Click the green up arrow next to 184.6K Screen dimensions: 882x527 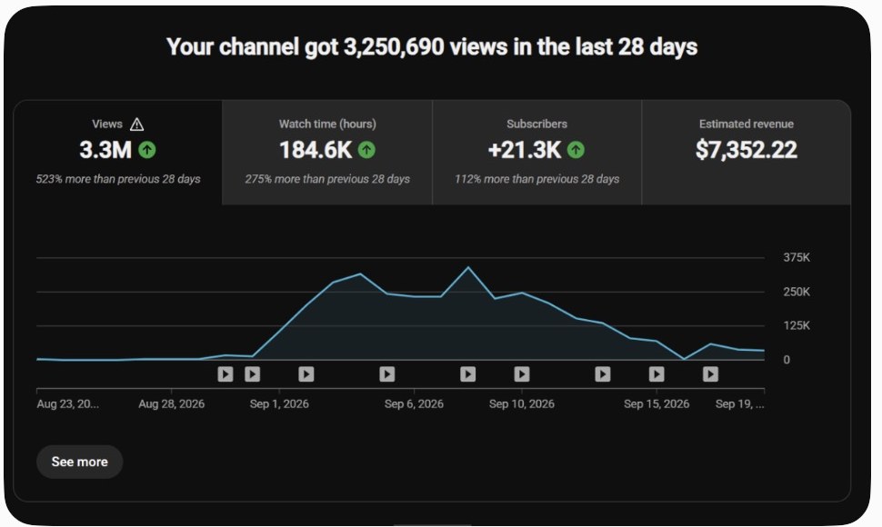pos(366,150)
